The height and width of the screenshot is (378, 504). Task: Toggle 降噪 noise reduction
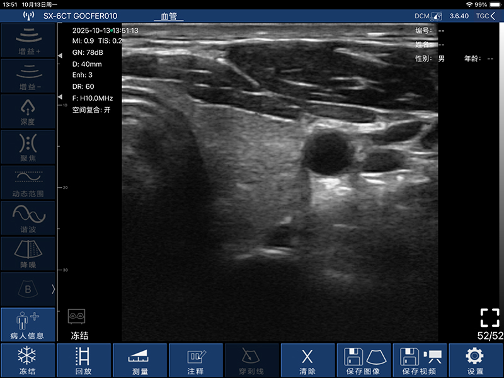point(27,254)
